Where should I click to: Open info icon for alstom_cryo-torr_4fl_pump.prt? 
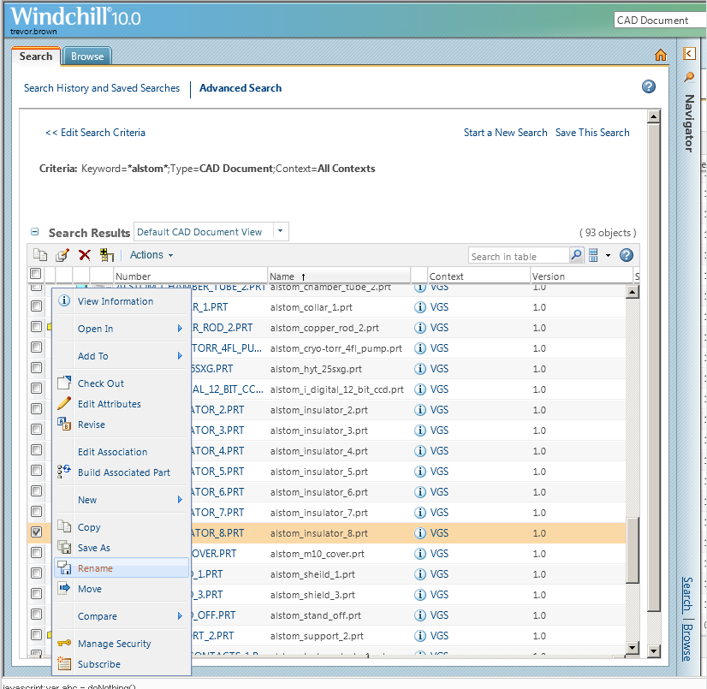click(x=419, y=348)
